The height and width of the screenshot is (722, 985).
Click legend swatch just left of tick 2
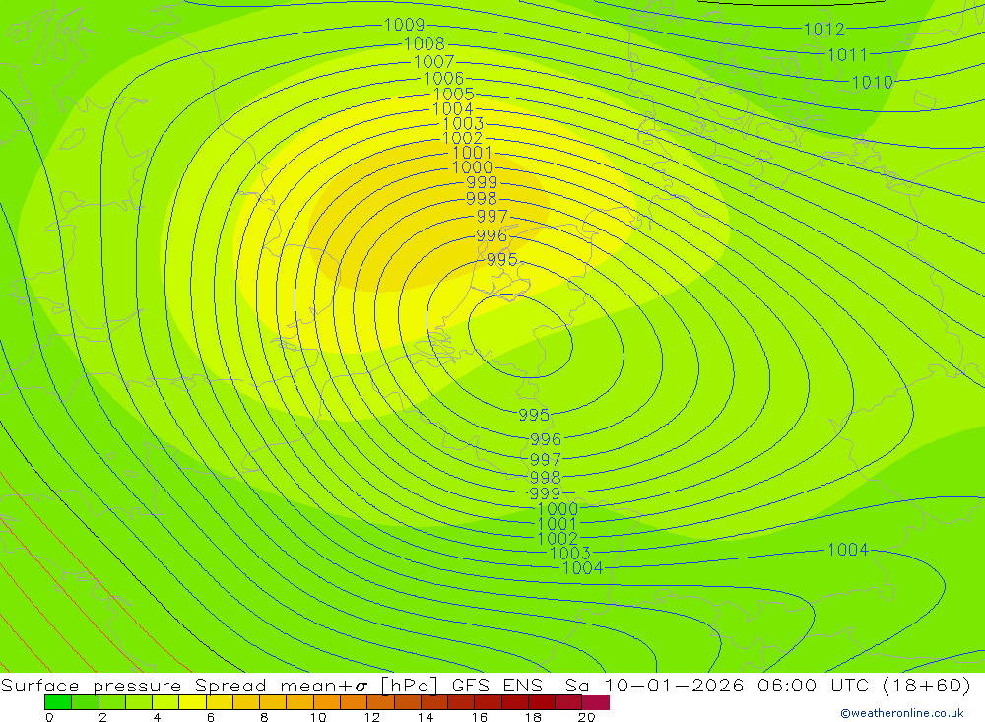point(85,702)
